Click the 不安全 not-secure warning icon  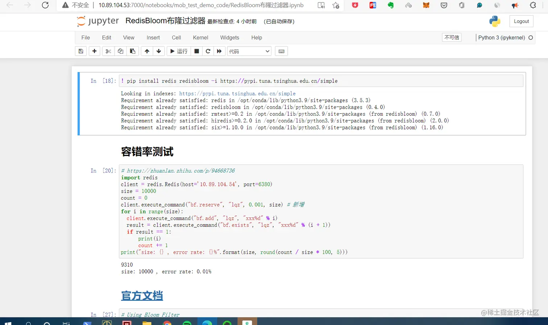pyautogui.click(x=65, y=5)
